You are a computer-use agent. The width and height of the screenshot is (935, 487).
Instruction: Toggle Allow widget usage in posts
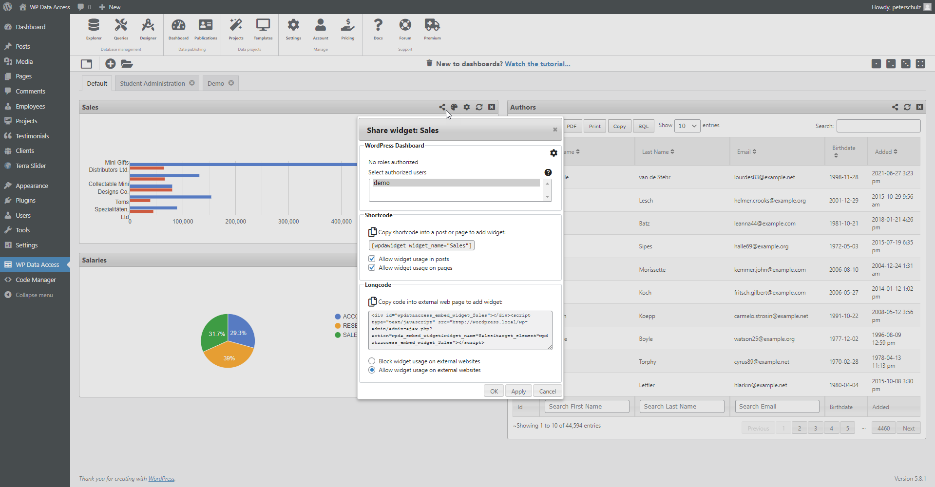coord(372,259)
